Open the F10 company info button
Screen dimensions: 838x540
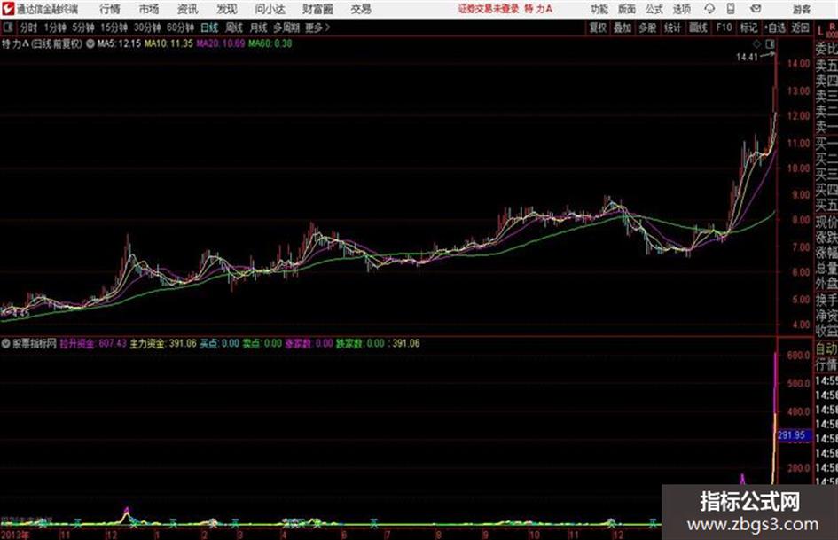tap(724, 27)
